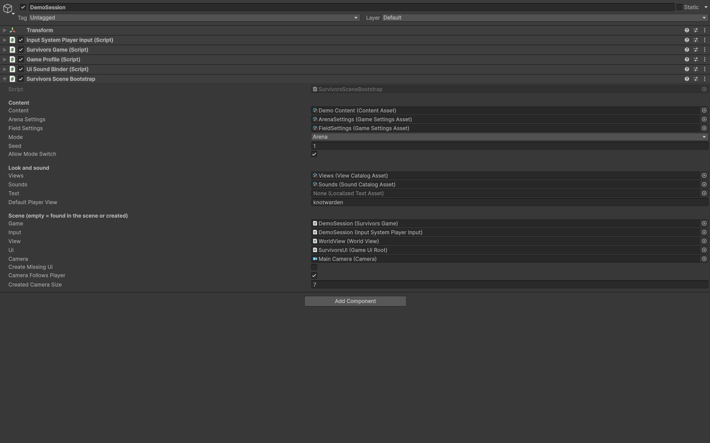
Task: Collapse the Survivors Scene Bootstrap foldout
Action: click(4, 79)
